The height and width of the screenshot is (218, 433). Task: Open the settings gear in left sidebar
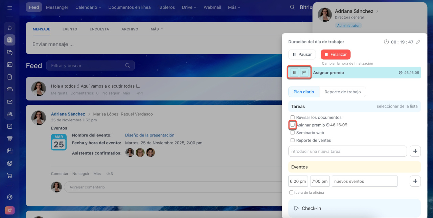10,197
